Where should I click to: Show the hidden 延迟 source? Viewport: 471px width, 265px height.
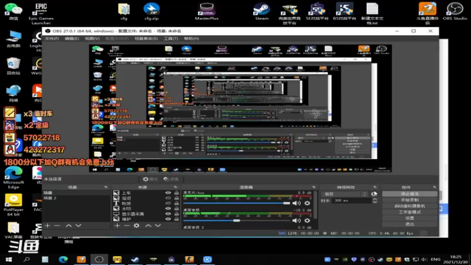[x=168, y=198]
